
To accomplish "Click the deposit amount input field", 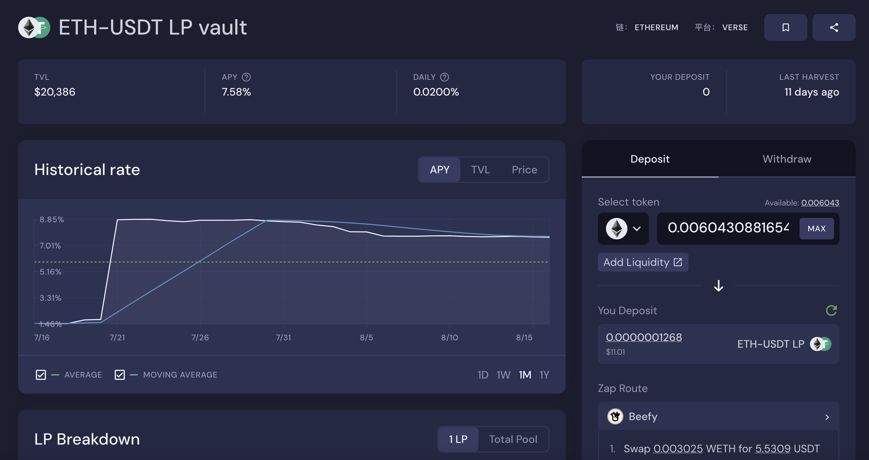I will (728, 228).
